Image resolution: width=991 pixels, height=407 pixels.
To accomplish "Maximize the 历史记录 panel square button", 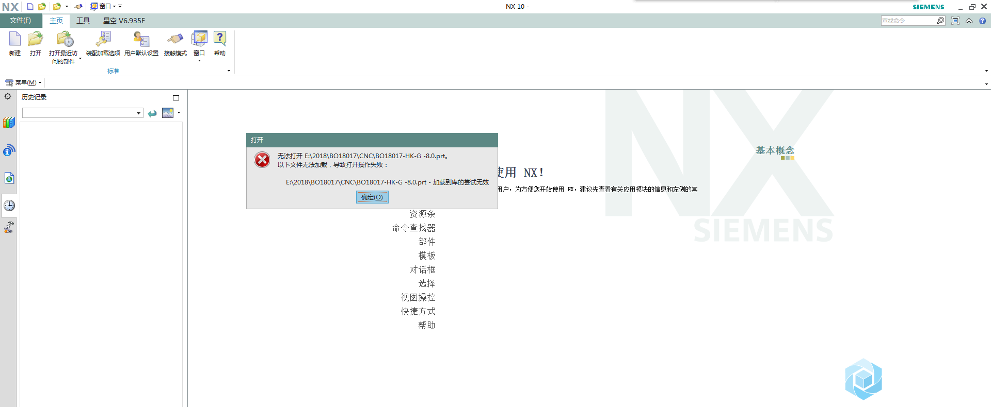I will pos(176,97).
